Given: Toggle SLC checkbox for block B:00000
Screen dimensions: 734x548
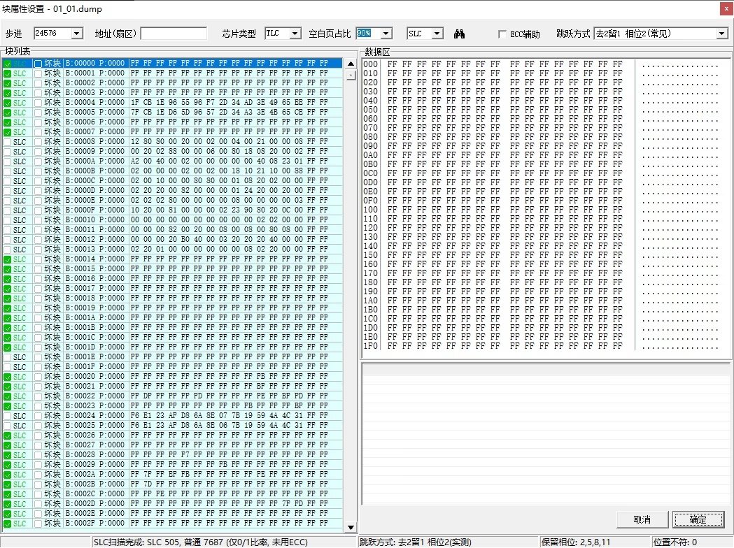Looking at the screenshot, I should [8, 64].
